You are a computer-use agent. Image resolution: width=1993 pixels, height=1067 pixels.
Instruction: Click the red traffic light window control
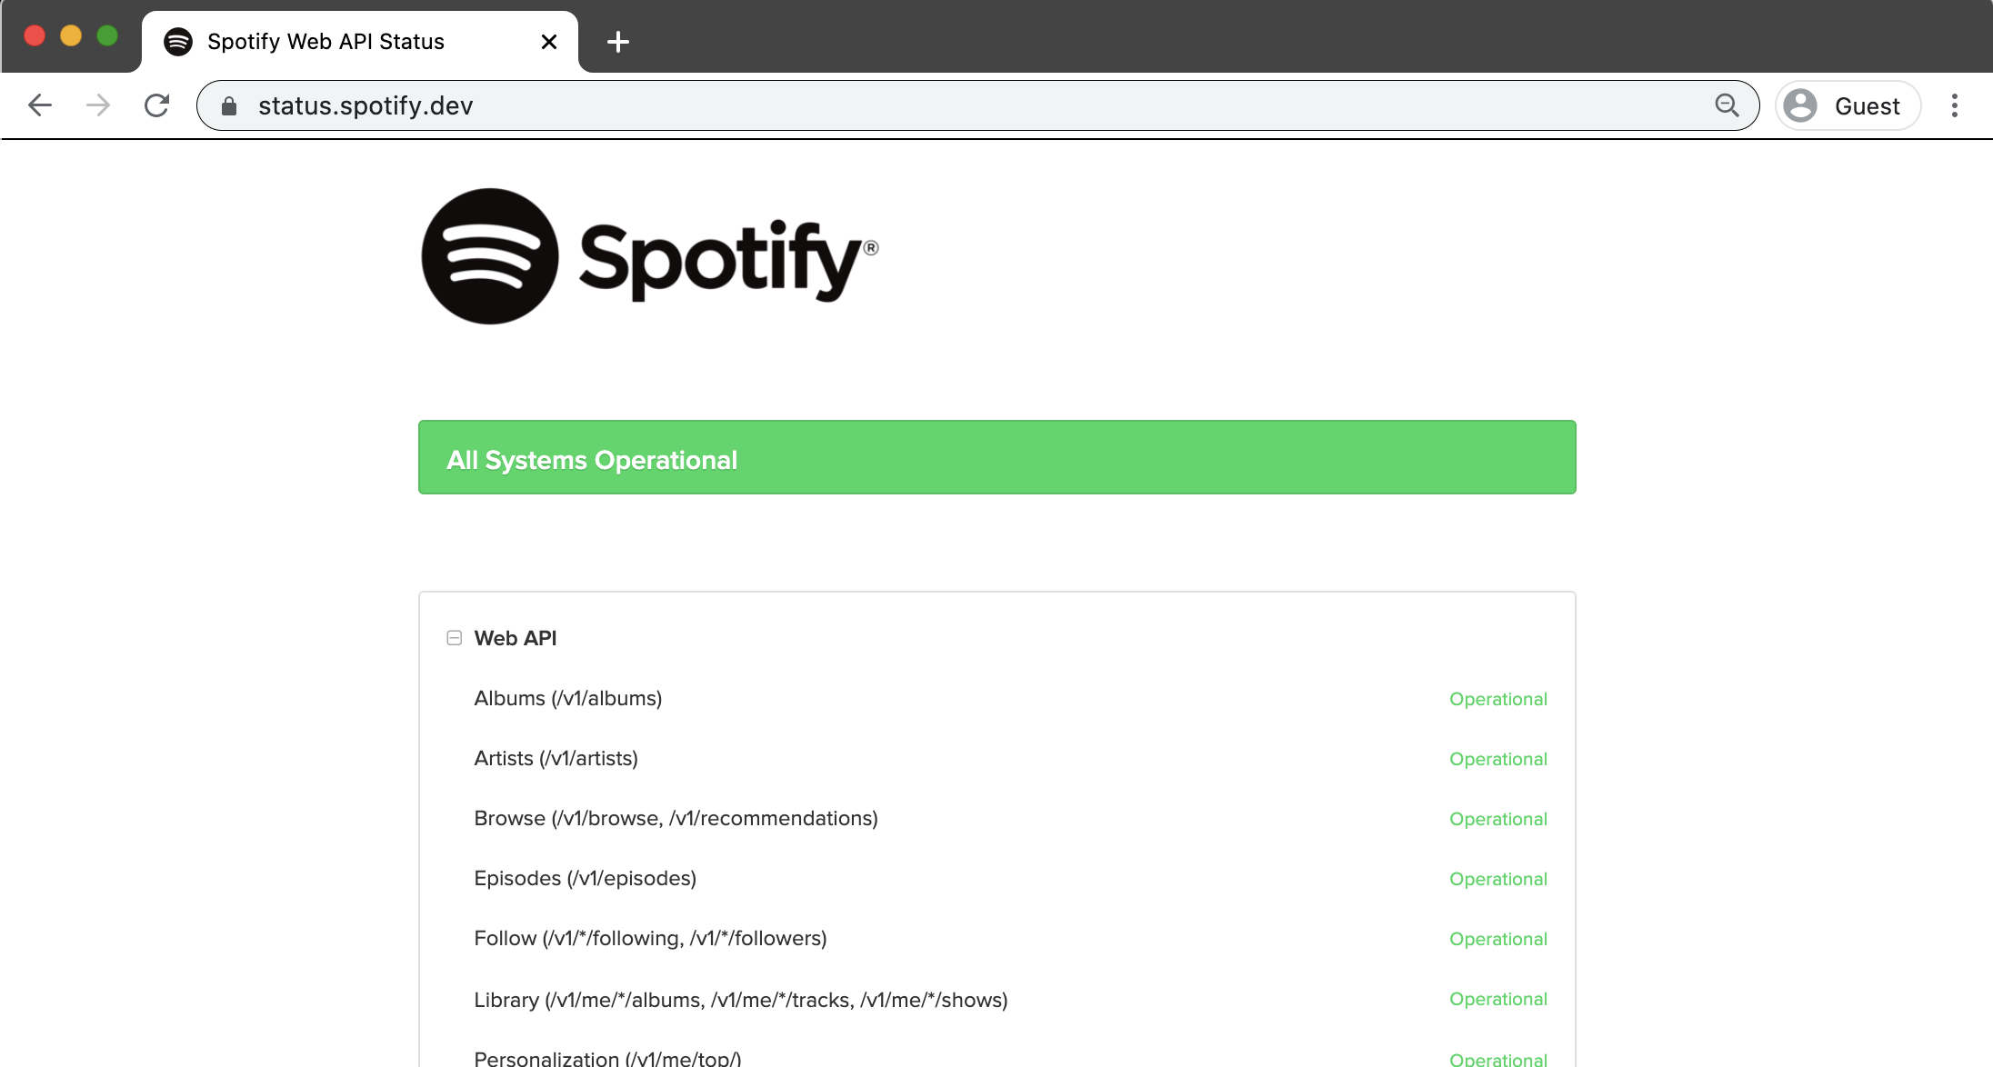point(35,35)
